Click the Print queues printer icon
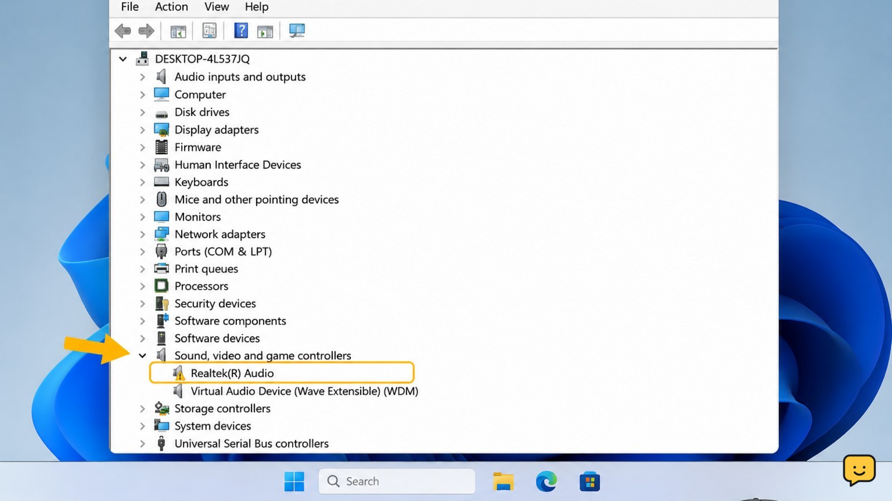The image size is (892, 501). pos(161,268)
